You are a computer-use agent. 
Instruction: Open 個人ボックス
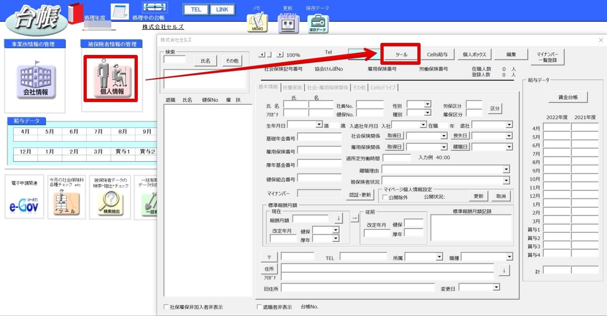pyautogui.click(x=474, y=55)
